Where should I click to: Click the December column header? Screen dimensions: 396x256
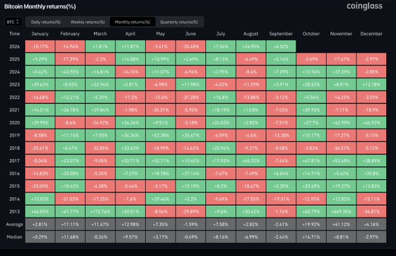pos(372,34)
